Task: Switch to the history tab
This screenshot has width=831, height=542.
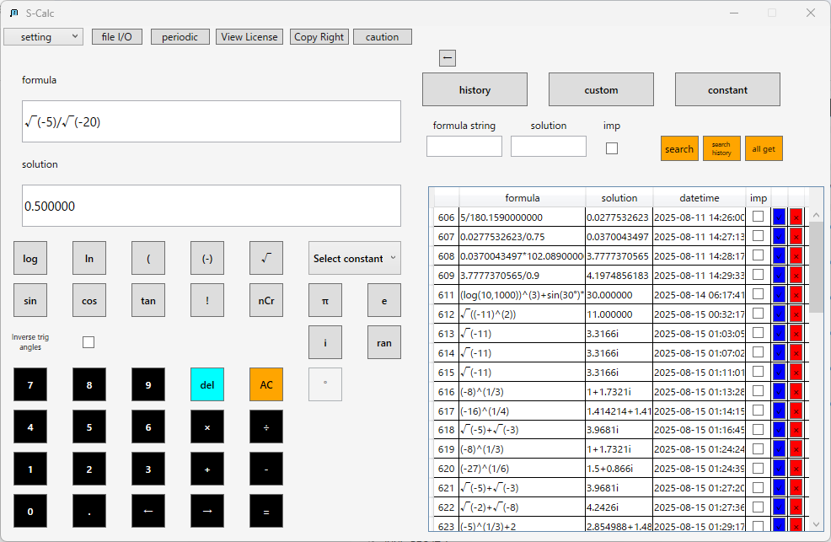Action: (474, 89)
